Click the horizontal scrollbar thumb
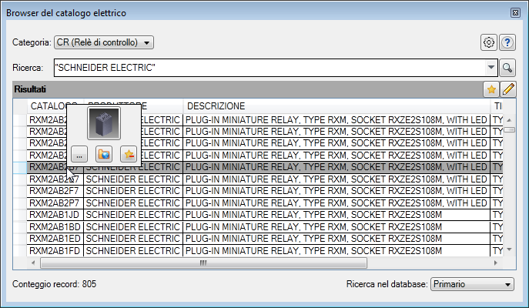529x308 pixels. tap(203, 263)
